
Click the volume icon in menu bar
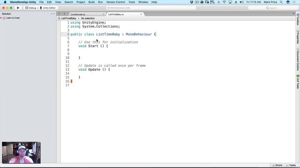242,2
